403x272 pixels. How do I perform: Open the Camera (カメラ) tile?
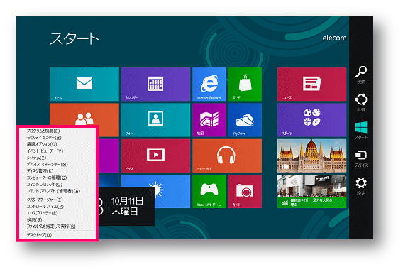245,192
